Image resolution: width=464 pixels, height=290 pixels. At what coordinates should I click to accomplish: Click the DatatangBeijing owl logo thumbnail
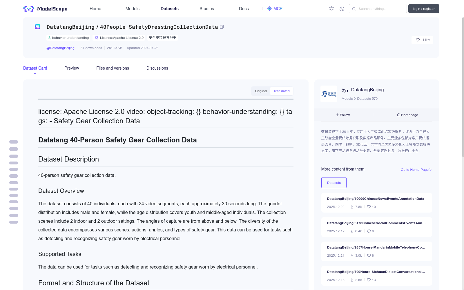[x=329, y=94]
